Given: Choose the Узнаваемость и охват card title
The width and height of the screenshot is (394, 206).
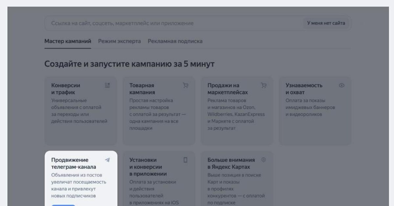Looking at the screenshot, I should 304,89.
